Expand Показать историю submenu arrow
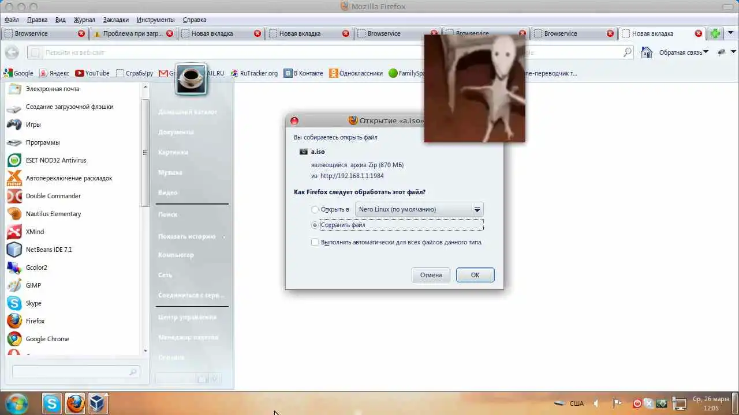The height and width of the screenshot is (415, 739). (225, 237)
